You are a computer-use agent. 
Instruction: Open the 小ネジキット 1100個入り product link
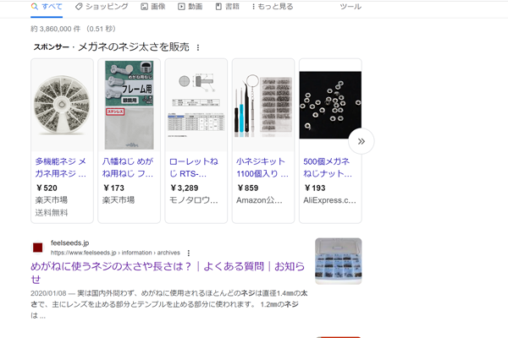[x=262, y=167]
